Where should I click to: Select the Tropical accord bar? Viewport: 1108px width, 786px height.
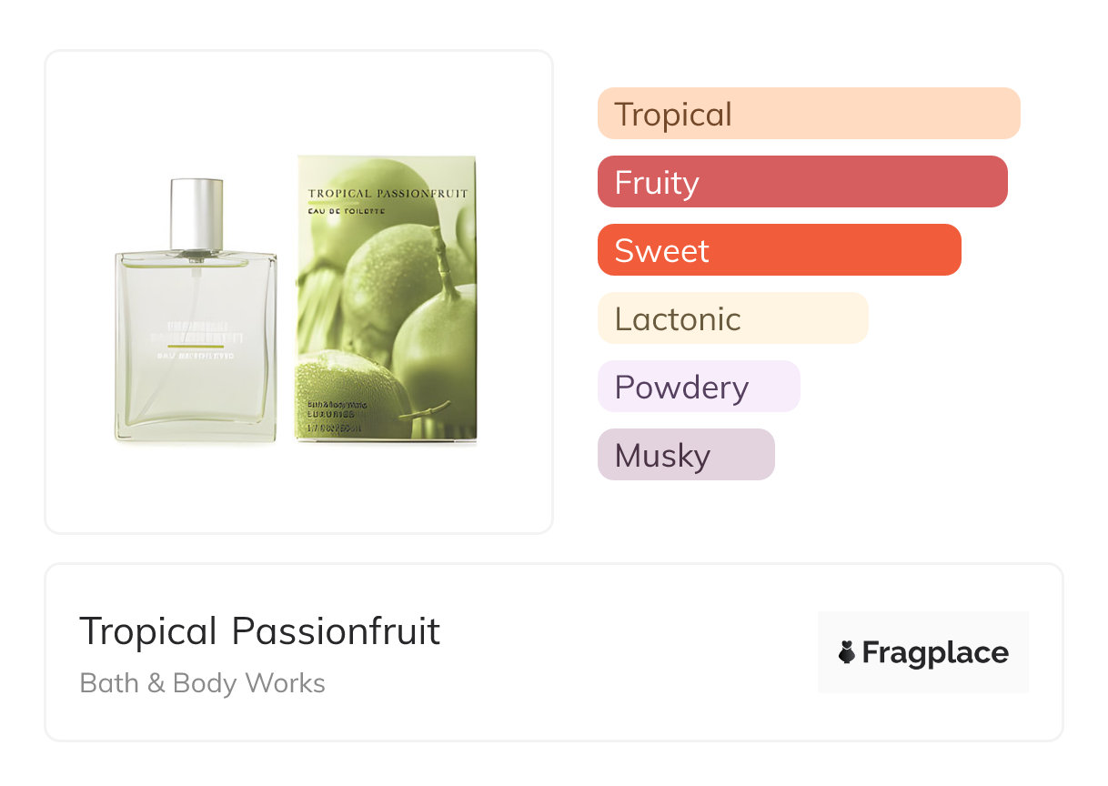click(808, 114)
